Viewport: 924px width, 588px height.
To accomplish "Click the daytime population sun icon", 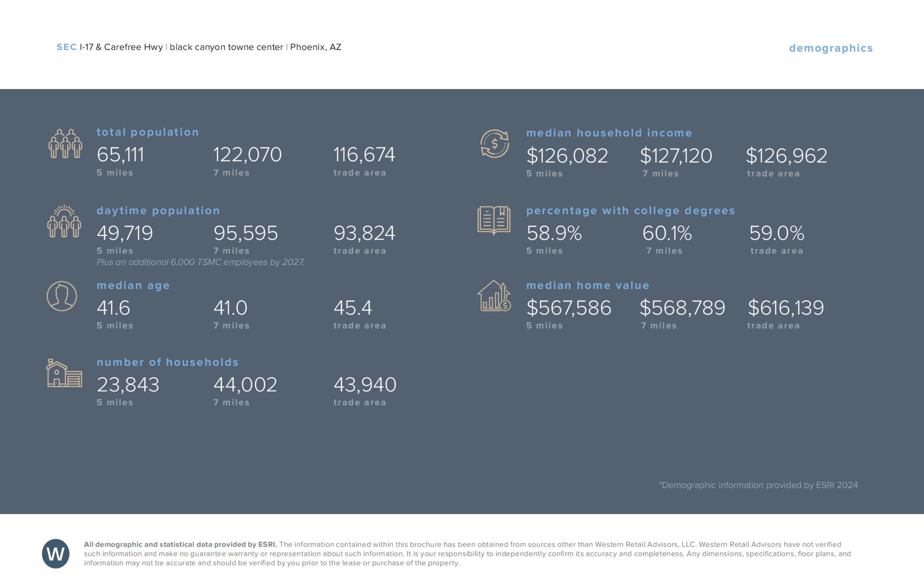I will point(64,221).
